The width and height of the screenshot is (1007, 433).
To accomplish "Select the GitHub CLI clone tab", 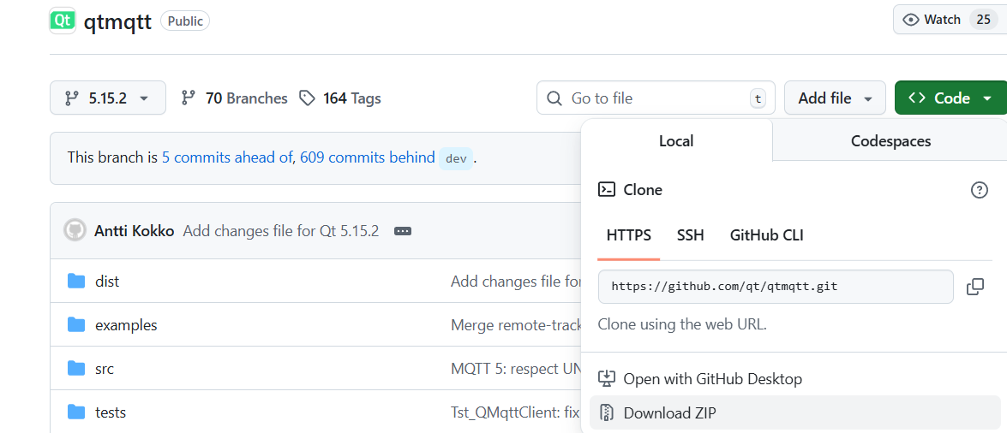I will pos(766,235).
